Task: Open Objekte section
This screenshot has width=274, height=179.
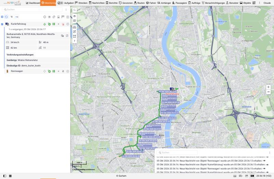Action: pos(245,3)
